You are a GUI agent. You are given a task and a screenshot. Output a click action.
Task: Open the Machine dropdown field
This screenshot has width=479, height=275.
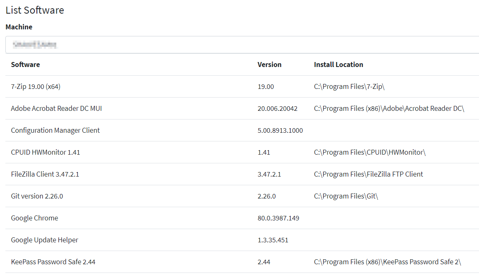(242, 45)
